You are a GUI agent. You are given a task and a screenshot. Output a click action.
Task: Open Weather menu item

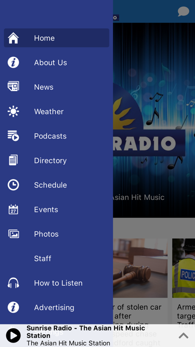57,111
